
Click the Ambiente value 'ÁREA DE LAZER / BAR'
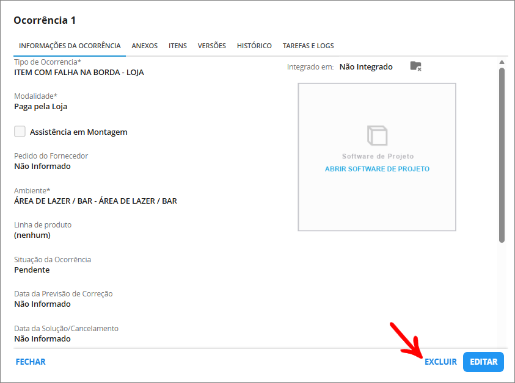(95, 201)
